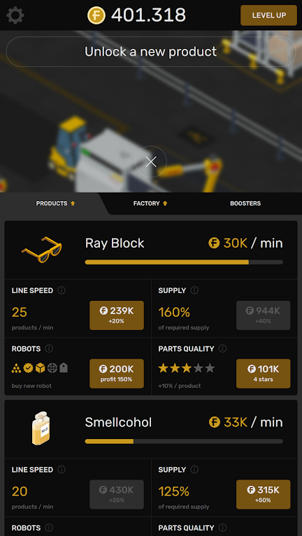
Task: Open Ray Block Robots info icon
Action: click(x=49, y=349)
